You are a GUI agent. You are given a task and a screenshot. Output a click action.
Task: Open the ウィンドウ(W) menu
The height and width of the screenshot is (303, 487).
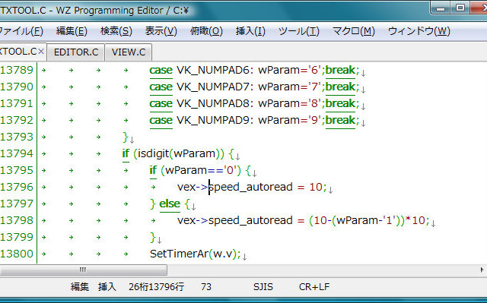click(x=419, y=31)
